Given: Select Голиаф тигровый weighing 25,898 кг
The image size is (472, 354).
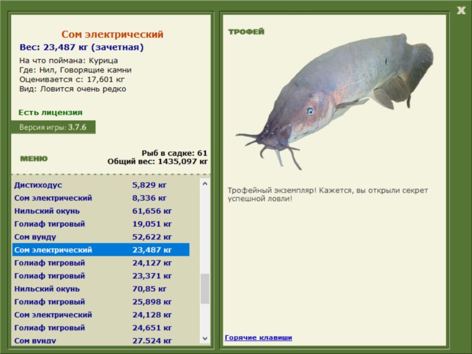Looking at the screenshot, I should (x=100, y=302).
